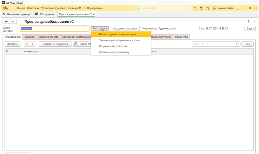Click into the Схема настроек field Основная
The width and height of the screenshot is (259, 154).
[x=52, y=29]
